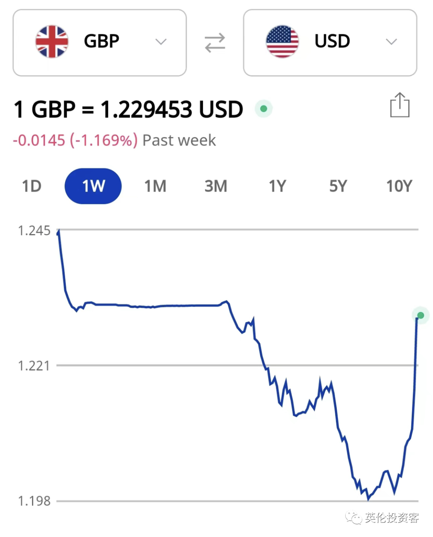
Task: Open the GBP currency selector box
Action: click(x=100, y=42)
